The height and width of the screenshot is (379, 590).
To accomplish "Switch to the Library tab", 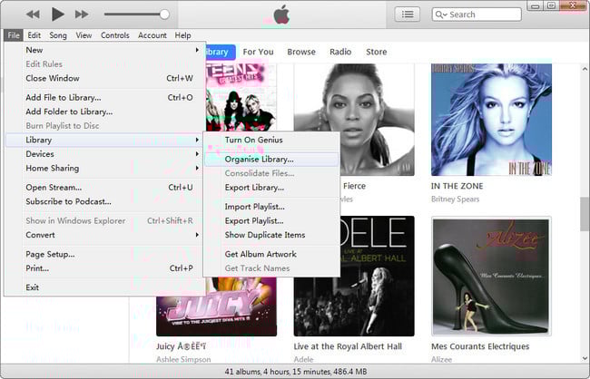I will pyautogui.click(x=221, y=52).
